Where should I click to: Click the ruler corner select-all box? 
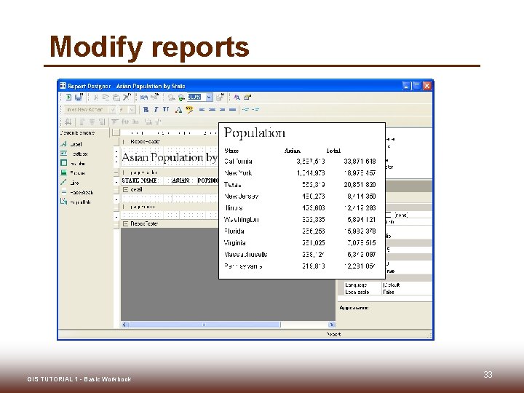point(116,132)
